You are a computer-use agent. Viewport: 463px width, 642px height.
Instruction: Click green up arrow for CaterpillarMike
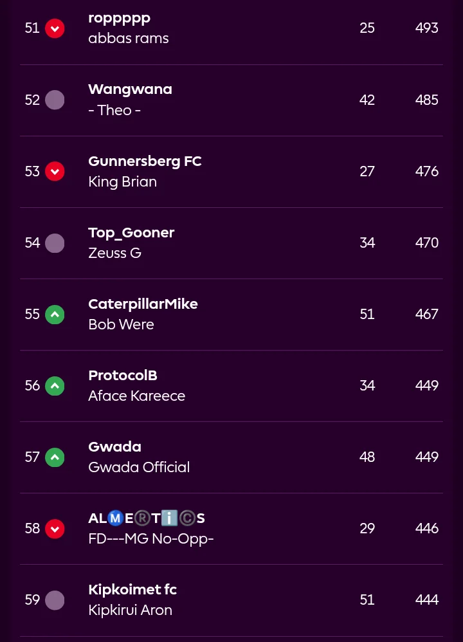pyautogui.click(x=55, y=314)
